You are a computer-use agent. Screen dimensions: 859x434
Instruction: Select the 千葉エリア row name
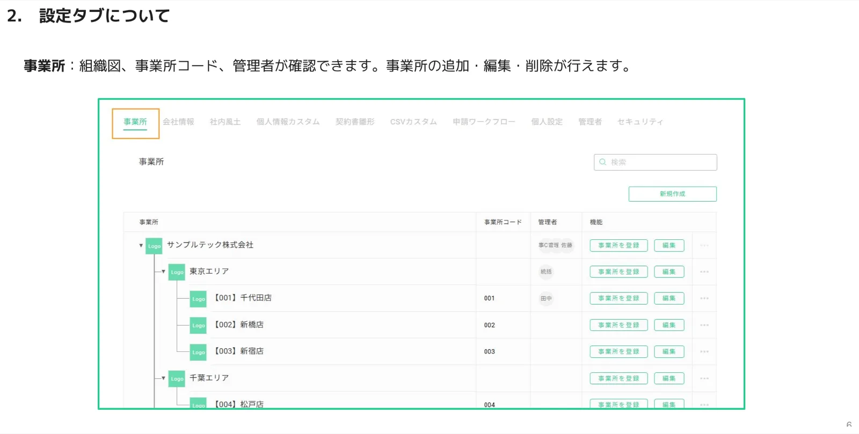click(x=209, y=378)
